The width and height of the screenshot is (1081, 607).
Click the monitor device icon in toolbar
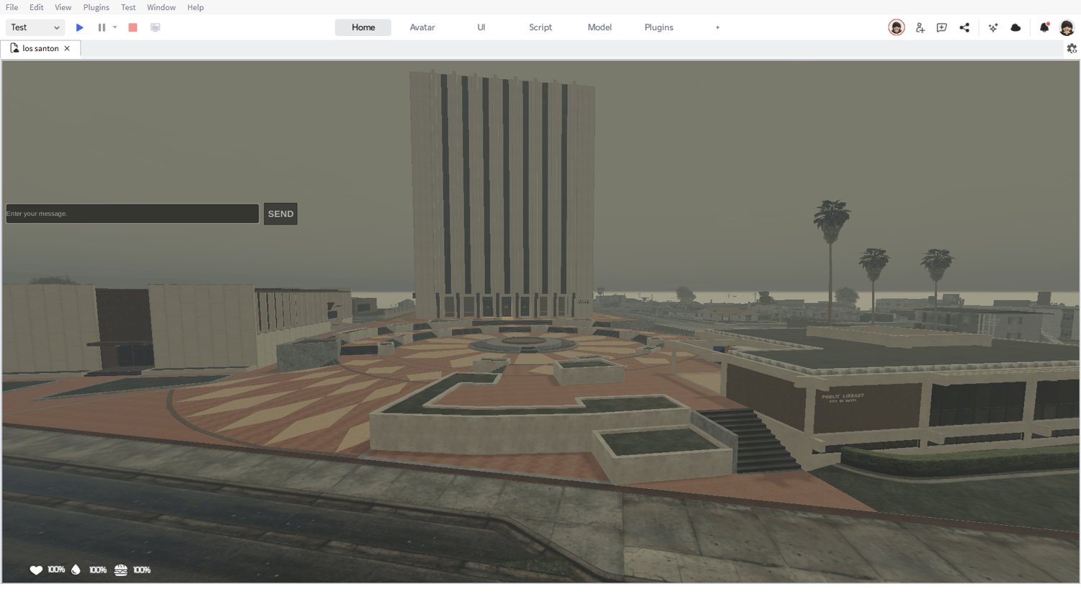point(155,27)
